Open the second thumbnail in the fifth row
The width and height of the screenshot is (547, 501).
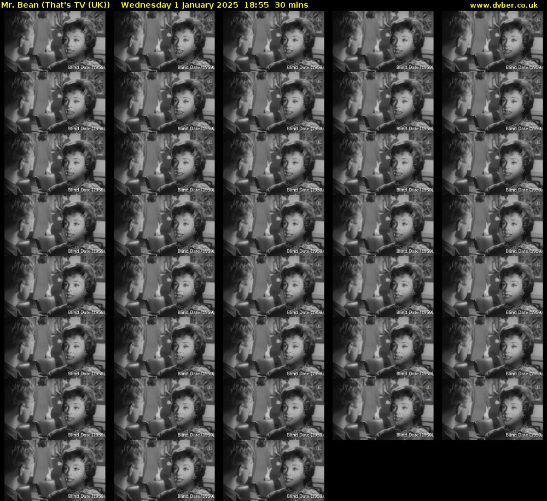tap(164, 287)
